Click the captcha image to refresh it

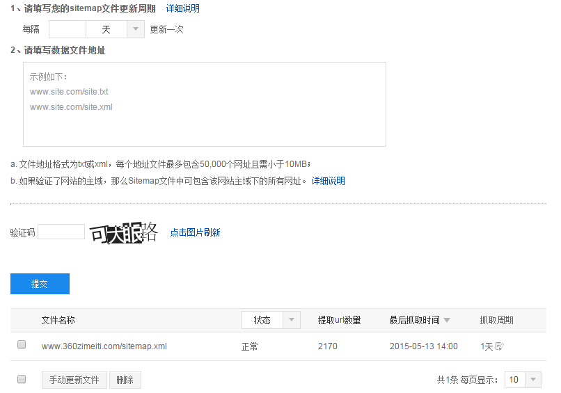click(x=124, y=233)
